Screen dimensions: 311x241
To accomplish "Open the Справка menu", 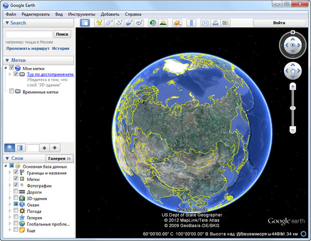I will [133, 14].
